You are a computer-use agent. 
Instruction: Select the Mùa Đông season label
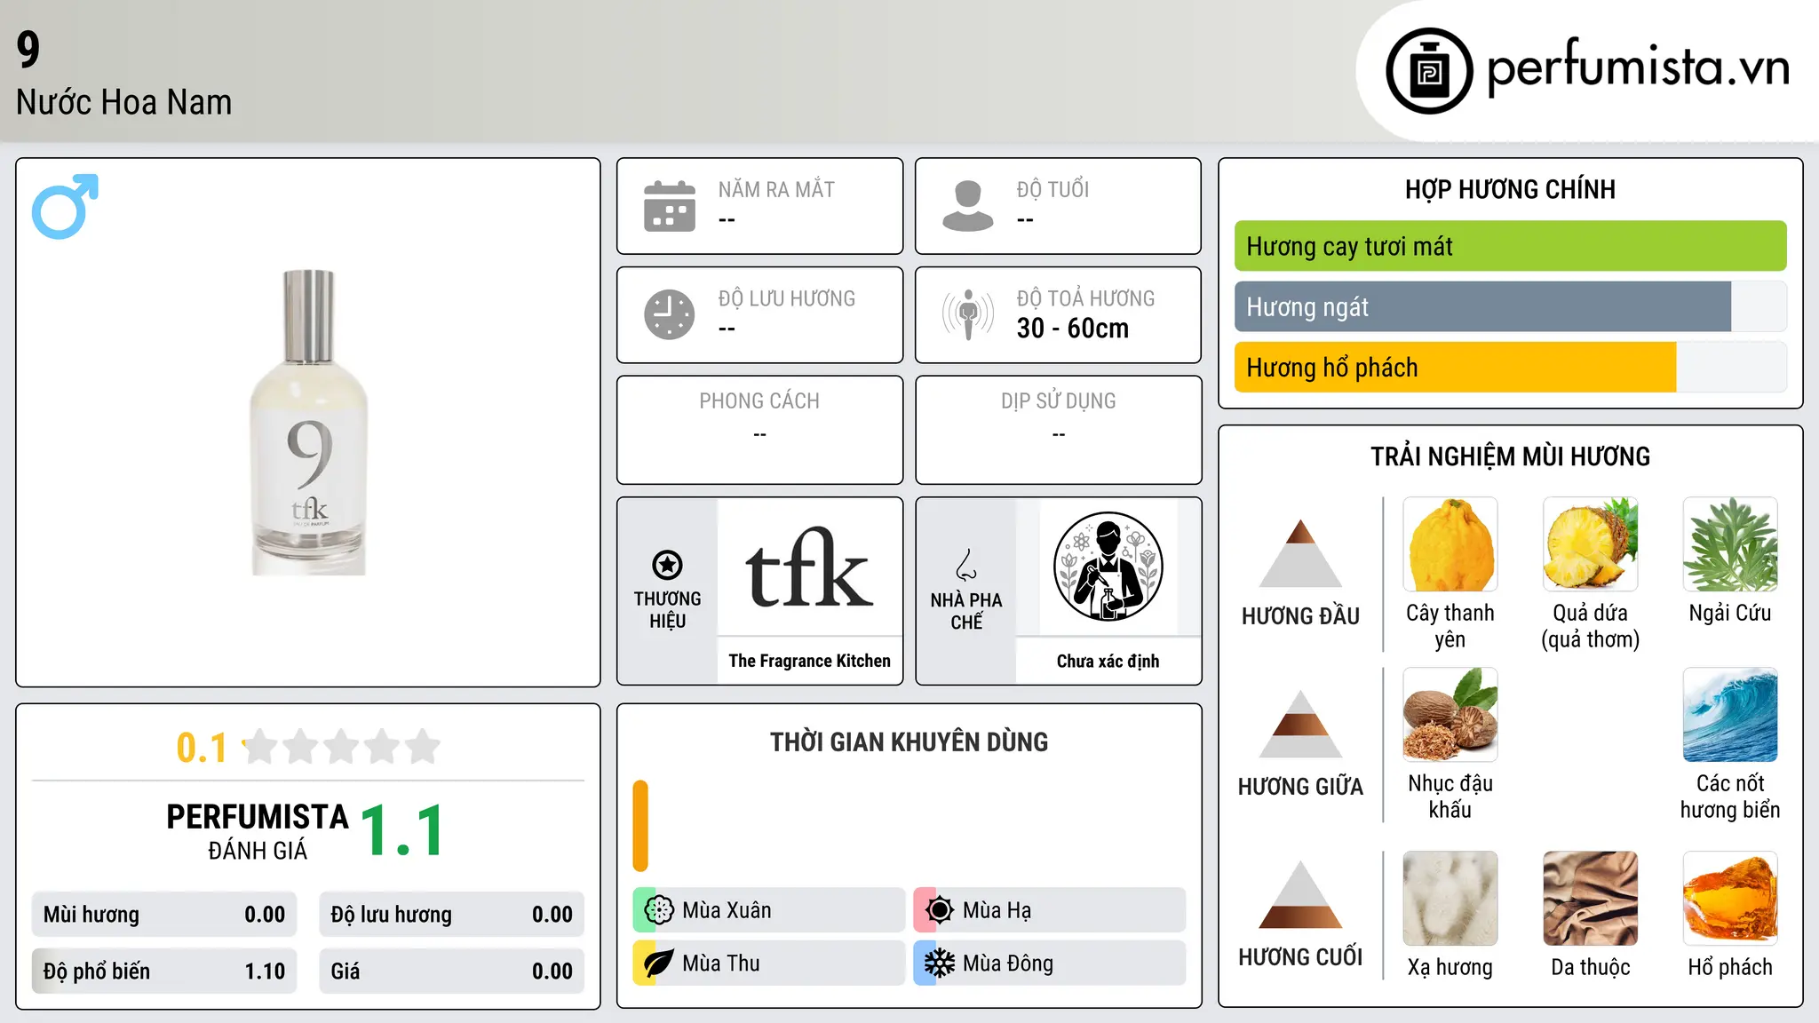tap(1008, 964)
